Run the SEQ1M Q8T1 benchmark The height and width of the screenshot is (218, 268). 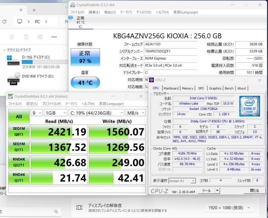click(x=19, y=131)
